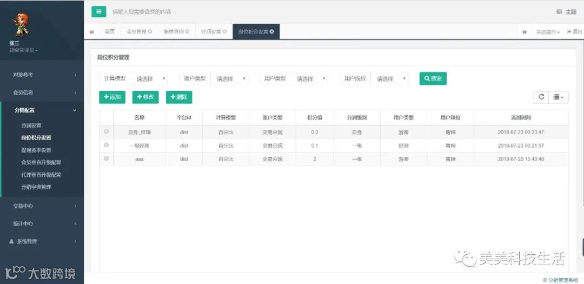The image size is (584, 284).
Task: Click the name cell 自身_经理
Action: 140,132
